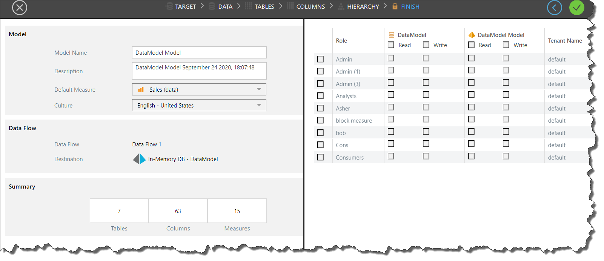Click the In-Memory DB destination icon

point(139,159)
